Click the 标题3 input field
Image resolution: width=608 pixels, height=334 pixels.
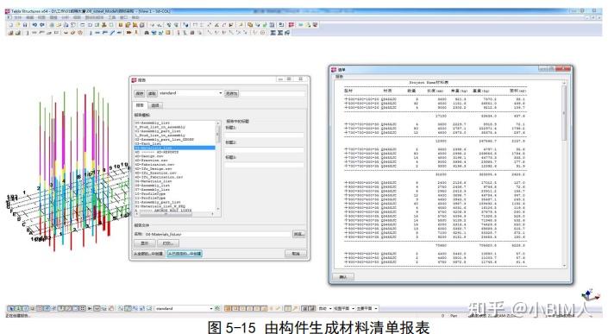pos(264,165)
